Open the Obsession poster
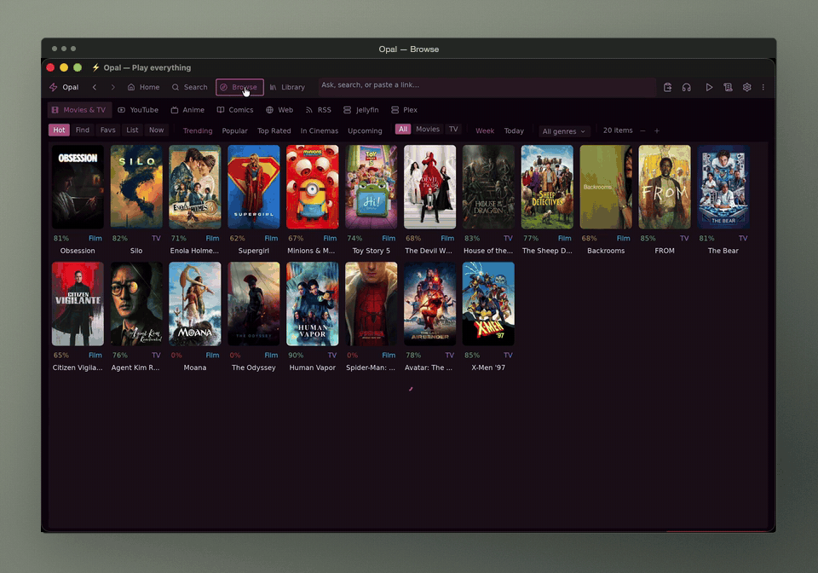The height and width of the screenshot is (573, 818). click(x=78, y=187)
